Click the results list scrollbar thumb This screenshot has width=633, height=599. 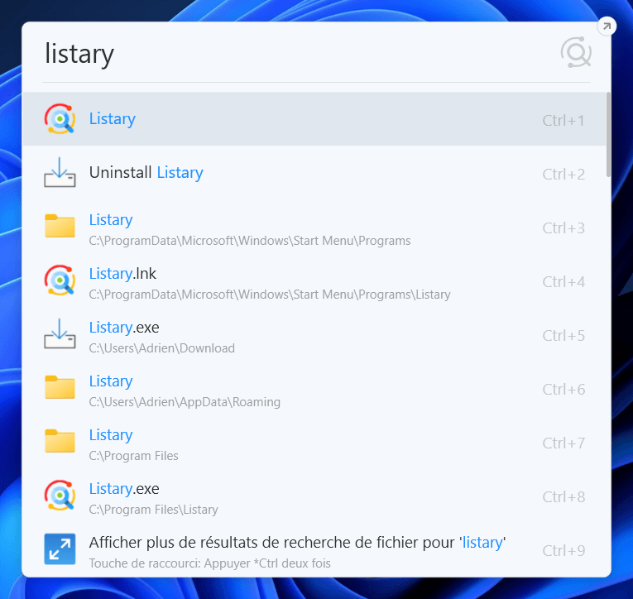coord(608,134)
